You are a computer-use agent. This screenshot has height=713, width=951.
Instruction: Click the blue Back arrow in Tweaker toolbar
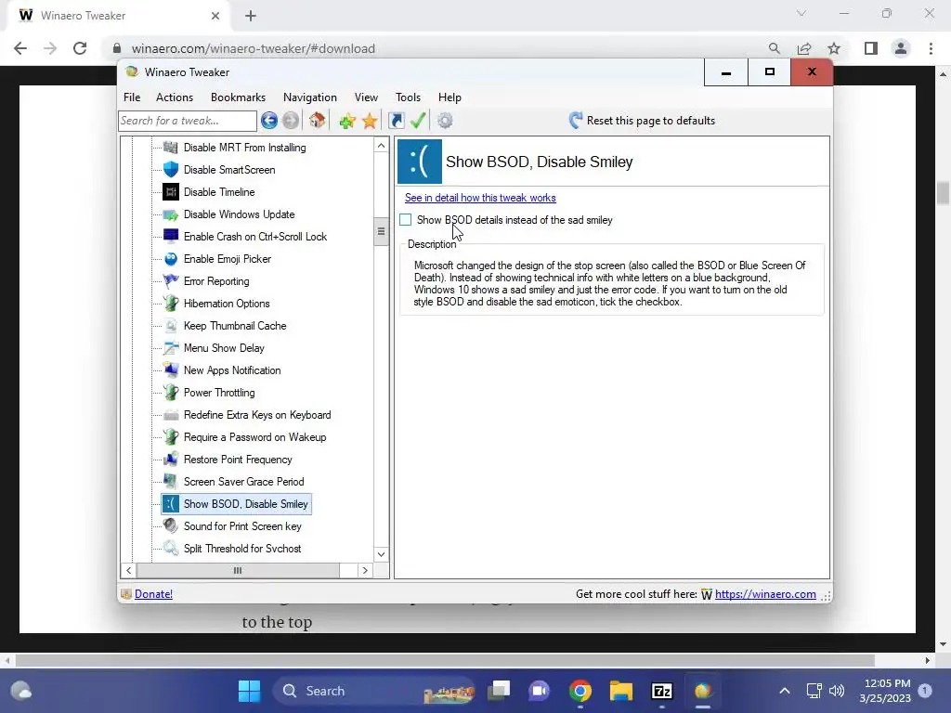pos(269,121)
